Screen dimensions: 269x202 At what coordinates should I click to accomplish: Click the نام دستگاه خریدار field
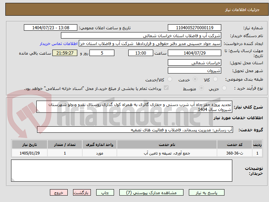point(141,36)
